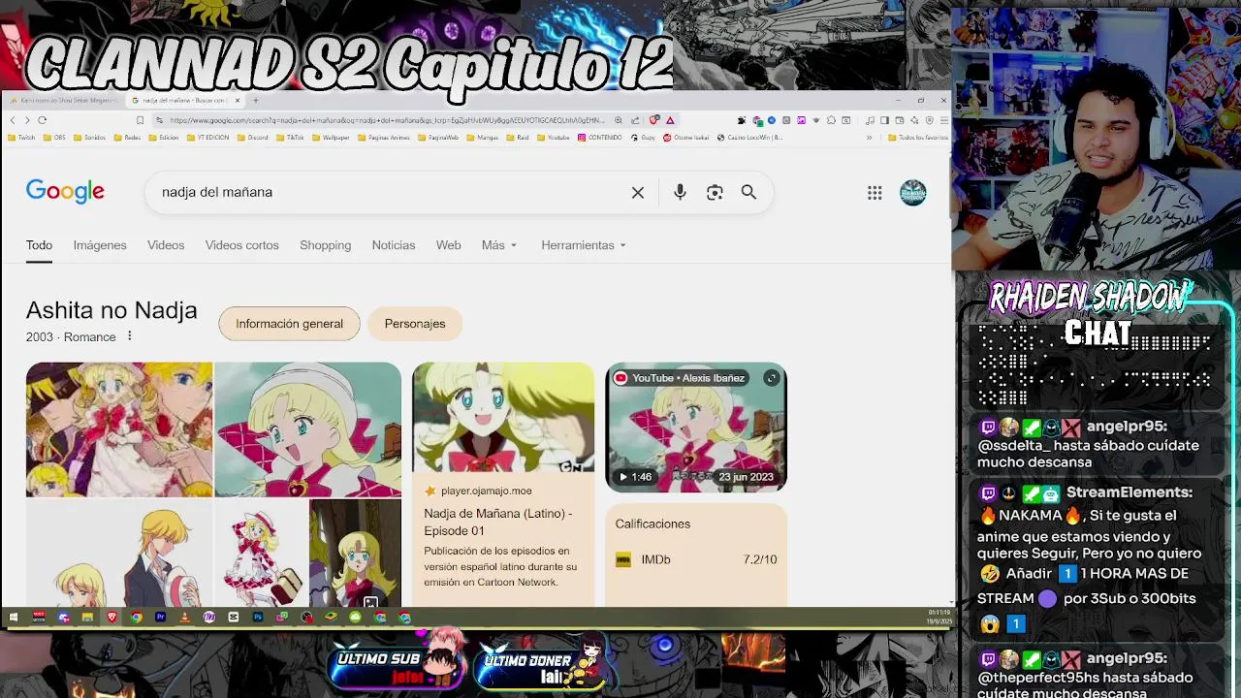Open the player.ojamajo.moe source link
The image size is (1241, 698).
pos(479,491)
